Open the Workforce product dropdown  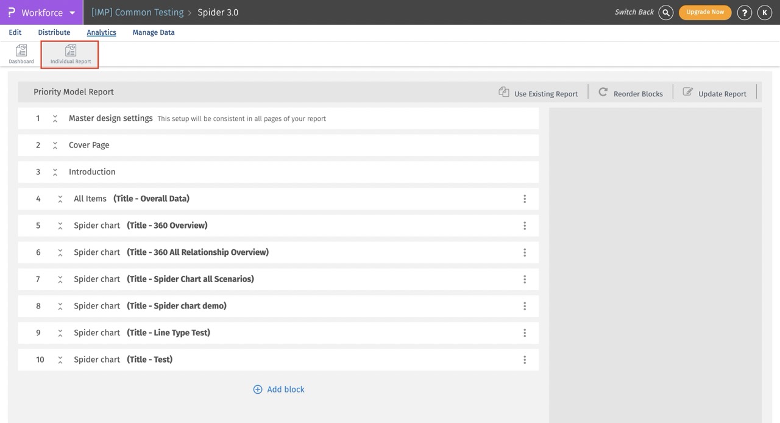coord(72,13)
